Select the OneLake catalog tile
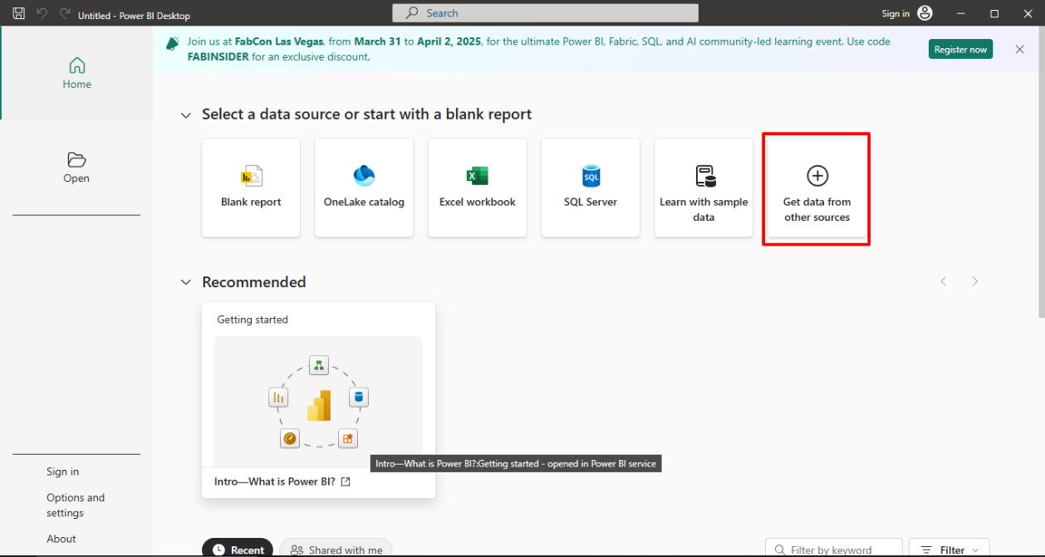The image size is (1045, 557). [x=364, y=188]
